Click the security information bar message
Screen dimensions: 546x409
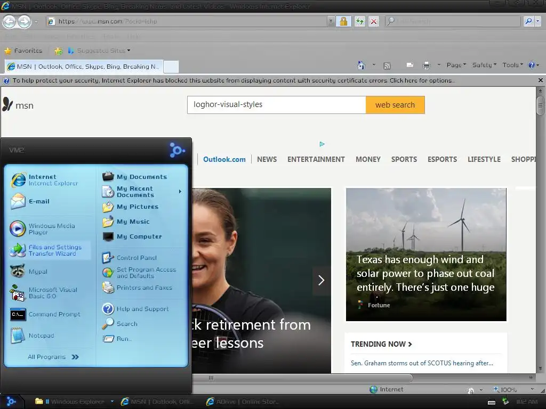tap(234, 80)
